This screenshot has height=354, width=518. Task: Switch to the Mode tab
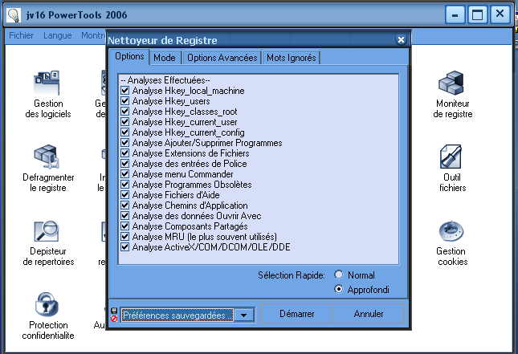[165, 58]
